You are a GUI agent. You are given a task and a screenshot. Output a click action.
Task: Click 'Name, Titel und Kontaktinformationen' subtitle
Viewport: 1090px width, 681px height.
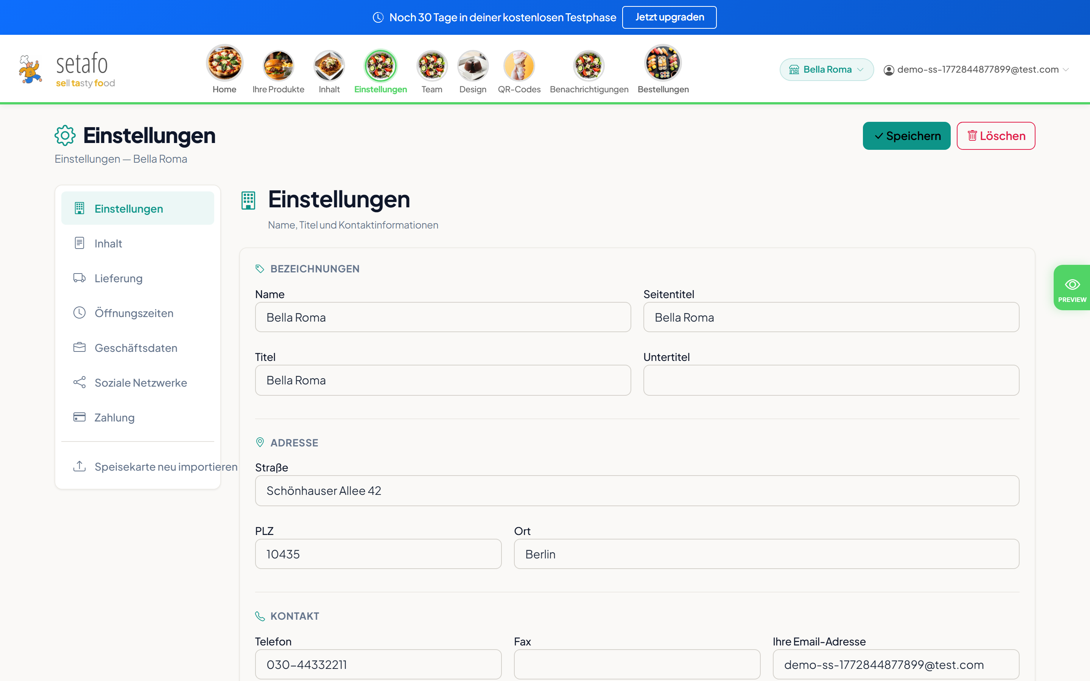point(353,225)
